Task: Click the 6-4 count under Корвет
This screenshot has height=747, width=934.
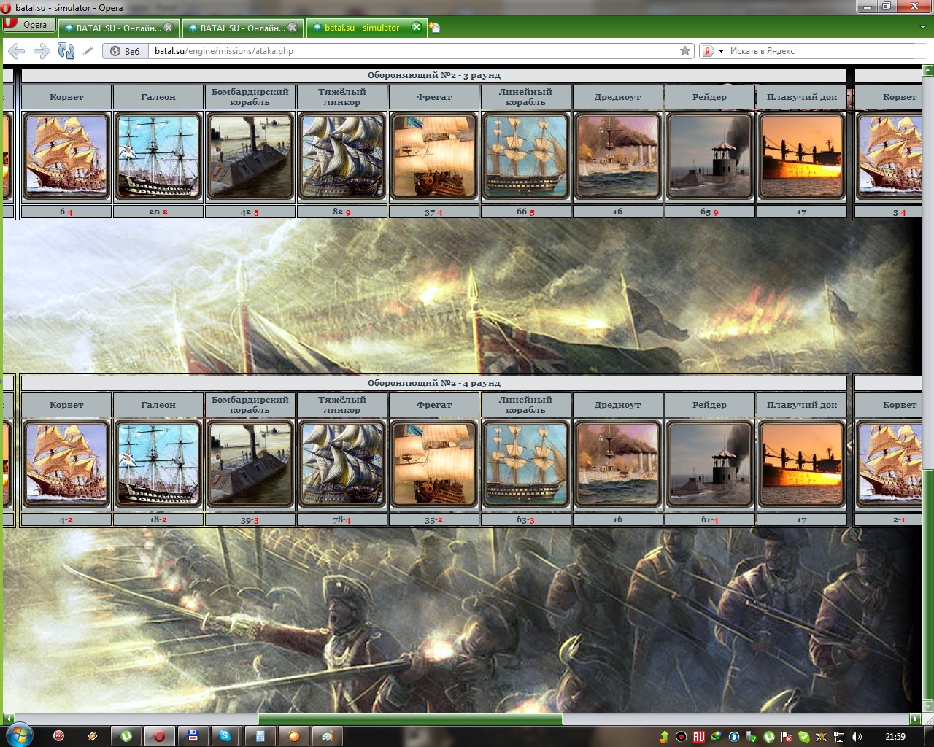Action: point(66,212)
